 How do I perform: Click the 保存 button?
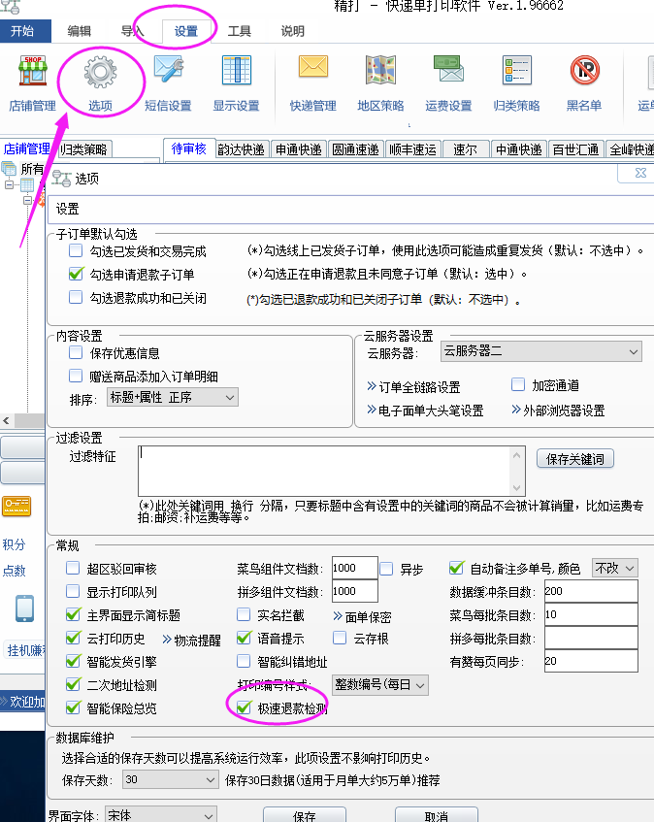click(305, 814)
